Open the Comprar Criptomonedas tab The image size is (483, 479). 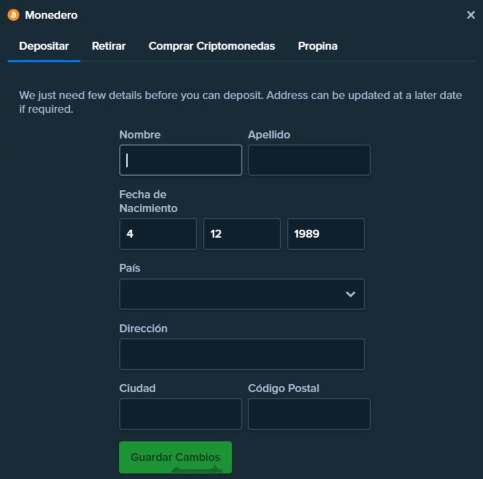point(212,46)
